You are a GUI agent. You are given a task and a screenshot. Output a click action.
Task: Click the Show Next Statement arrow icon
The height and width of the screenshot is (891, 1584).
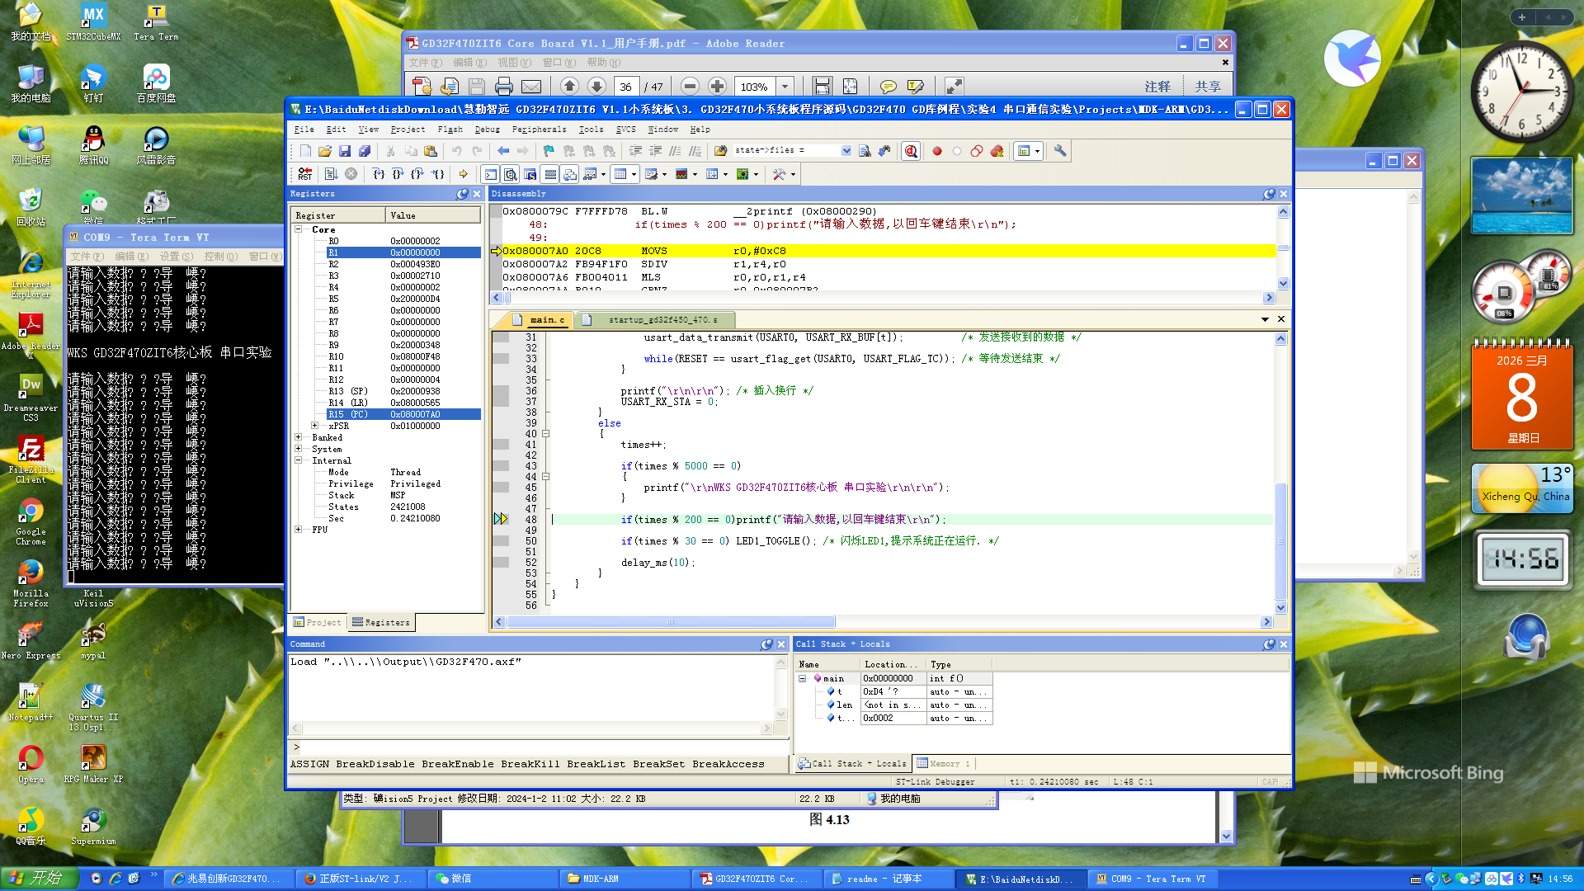click(x=464, y=174)
